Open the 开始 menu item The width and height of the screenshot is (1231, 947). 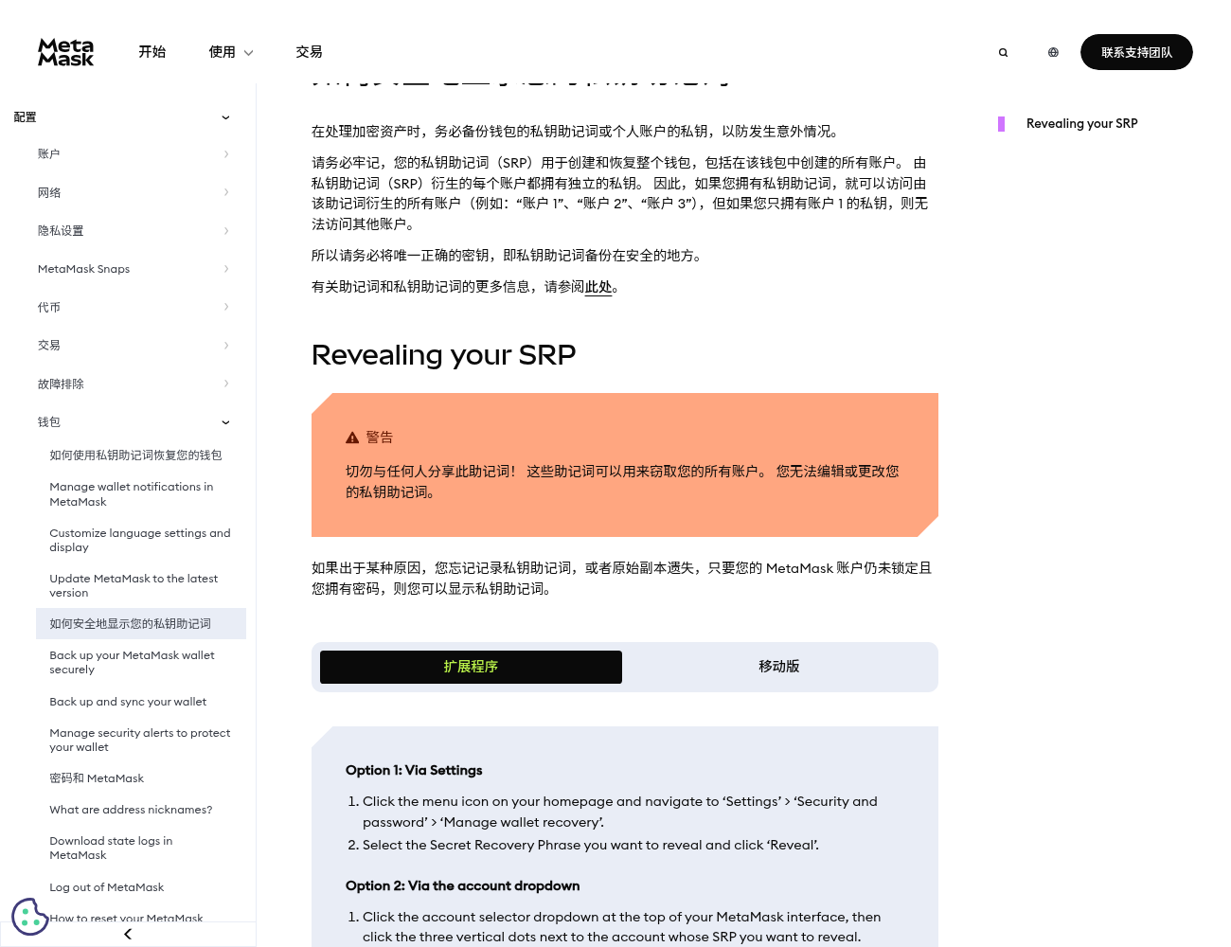[152, 52]
